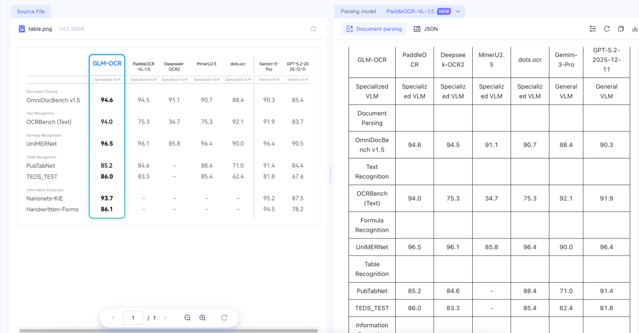Select GPT-5.2-2025-12-11 cell in parsed table
This screenshot has width=639, height=333.
(606, 60)
